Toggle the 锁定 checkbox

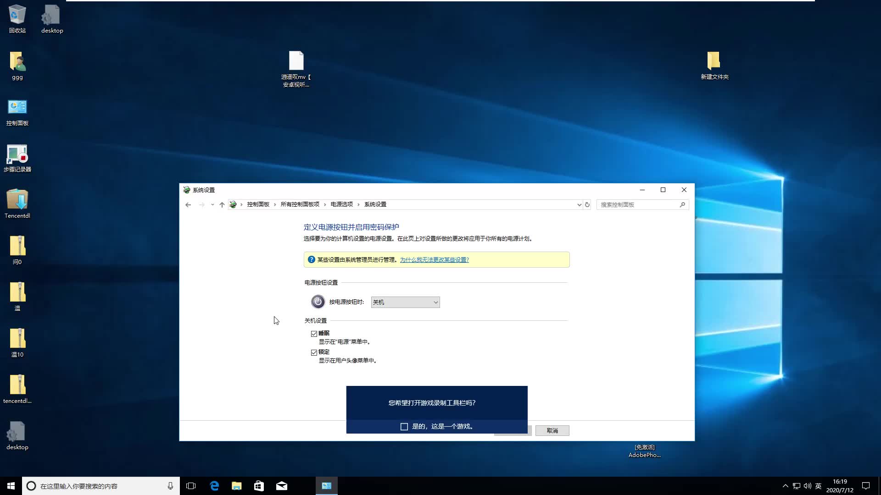coord(314,352)
